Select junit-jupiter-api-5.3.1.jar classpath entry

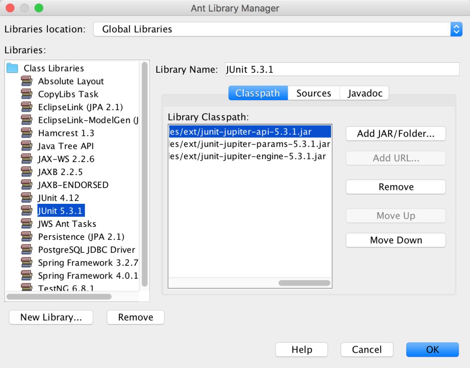tap(250, 132)
